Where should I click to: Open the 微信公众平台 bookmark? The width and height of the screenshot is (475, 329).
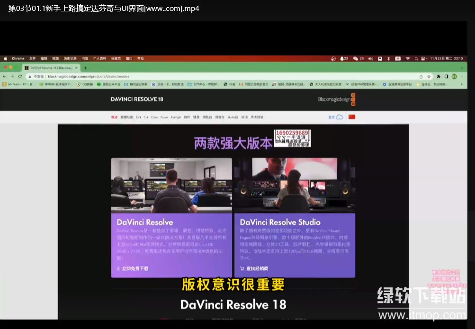[x=108, y=84]
